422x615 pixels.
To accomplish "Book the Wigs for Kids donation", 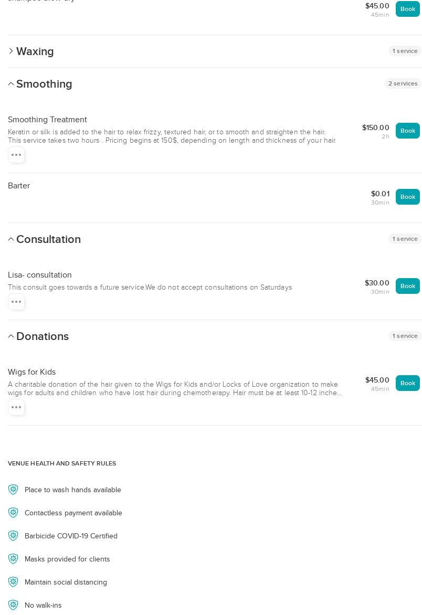I will (407, 383).
